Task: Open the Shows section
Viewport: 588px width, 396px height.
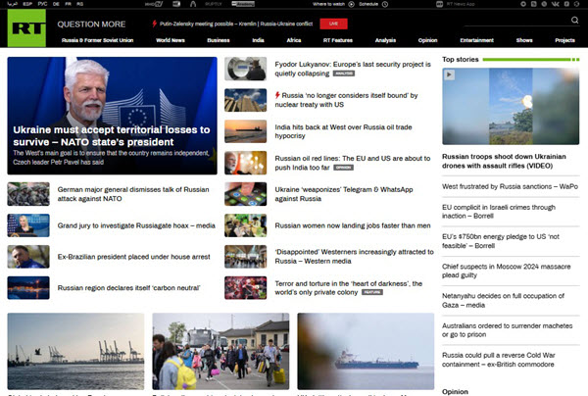Action: click(x=524, y=40)
